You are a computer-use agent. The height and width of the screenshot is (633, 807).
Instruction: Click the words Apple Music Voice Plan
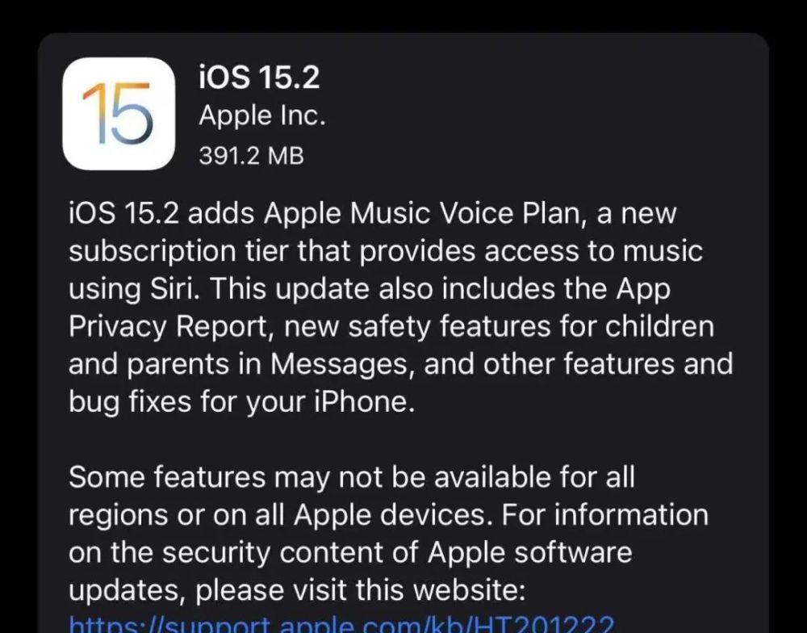click(425, 212)
